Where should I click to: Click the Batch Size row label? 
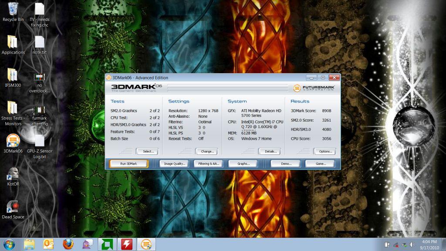coord(119,139)
